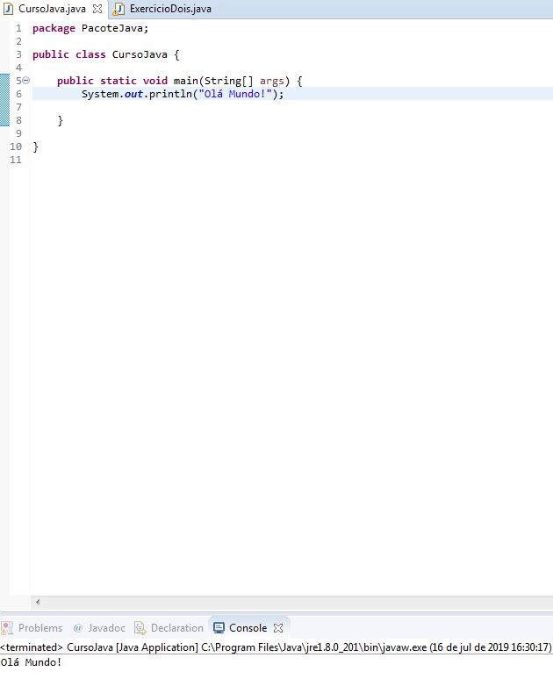Viewport: 553px width, 686px height.
Task: Click on "println" in line 6
Action: pyautogui.click(x=170, y=94)
